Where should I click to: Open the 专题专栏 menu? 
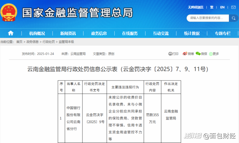223,34
